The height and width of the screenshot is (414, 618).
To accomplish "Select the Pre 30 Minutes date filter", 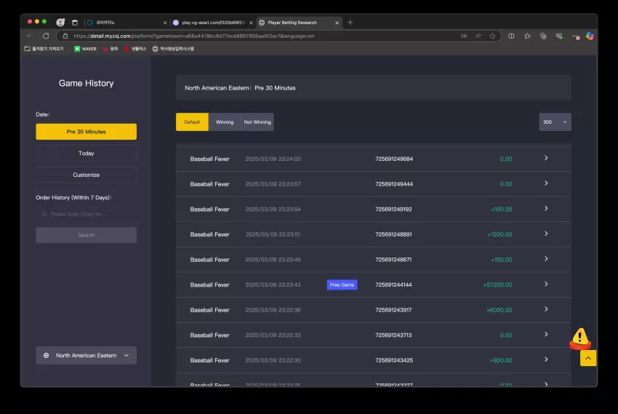I will point(87,132).
